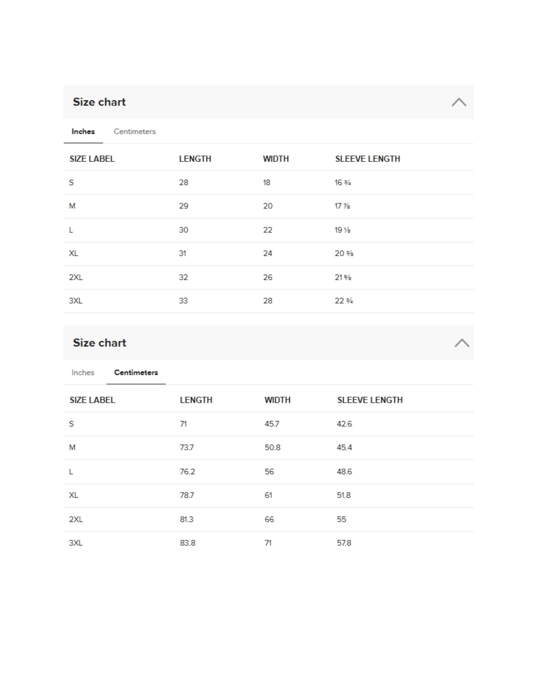Click the 57.8 sleeve length value
This screenshot has width=537, height=696.
tap(344, 543)
